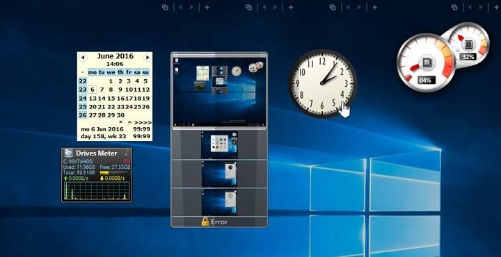The width and height of the screenshot is (501, 257).
Task: Click the padlock icon beside Error
Action: (x=205, y=222)
